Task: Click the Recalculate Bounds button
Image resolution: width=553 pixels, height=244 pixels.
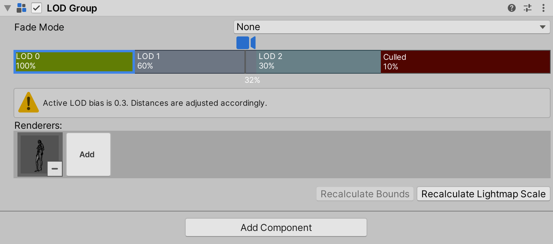Action: (x=365, y=194)
